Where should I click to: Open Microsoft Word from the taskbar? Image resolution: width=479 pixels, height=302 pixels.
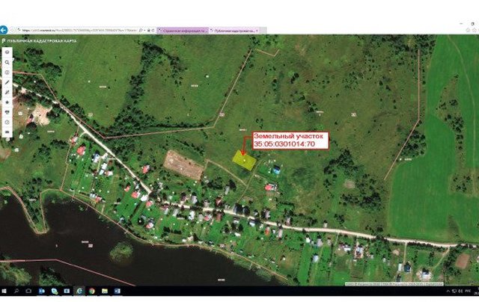click(x=117, y=291)
